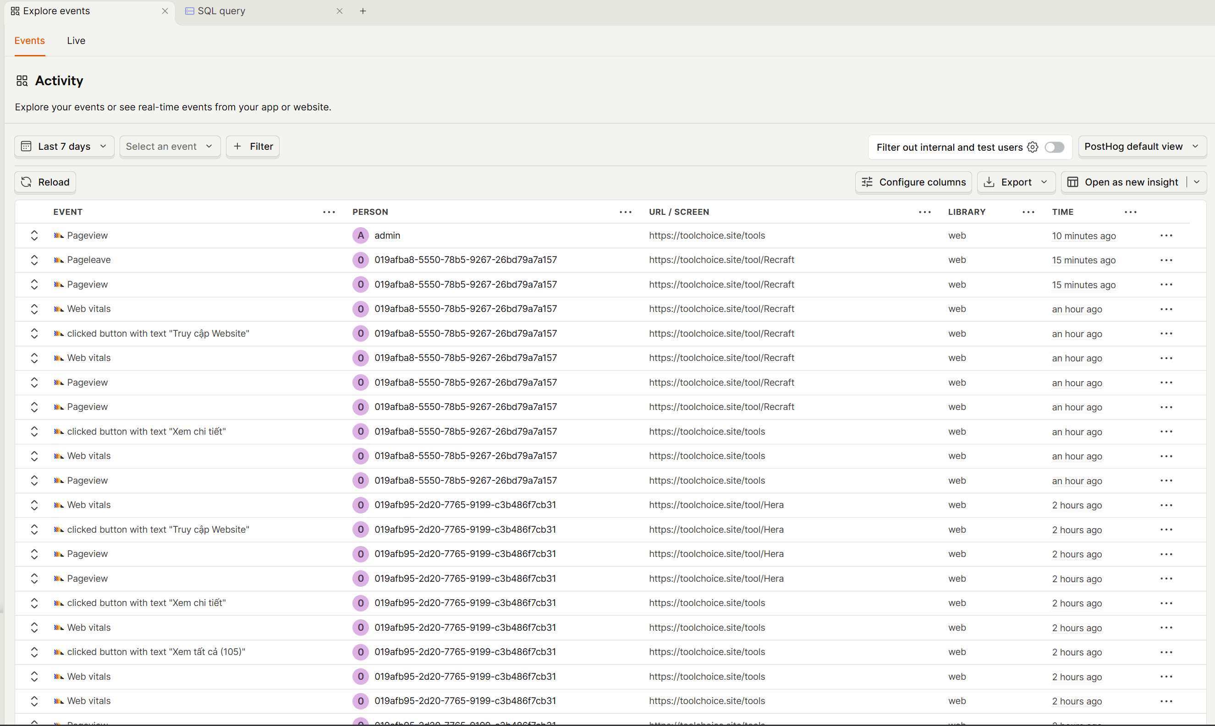Click the settings gear next to internal users filter

(x=1033, y=147)
